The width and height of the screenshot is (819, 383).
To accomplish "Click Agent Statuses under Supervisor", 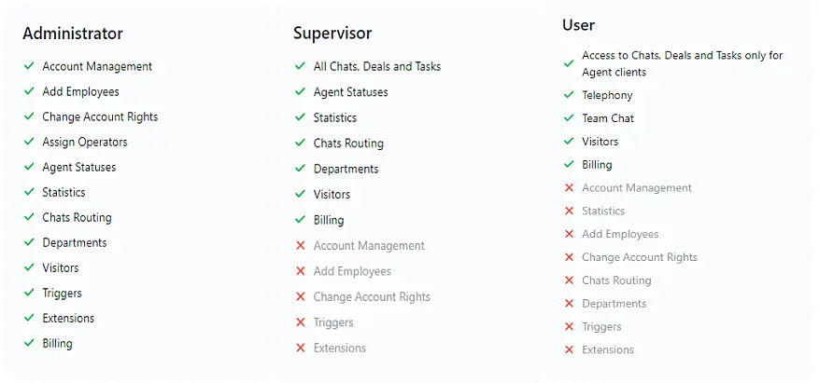I will coord(350,92).
